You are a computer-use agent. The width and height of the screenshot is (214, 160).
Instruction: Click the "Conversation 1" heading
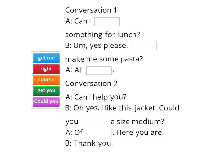[91, 10]
